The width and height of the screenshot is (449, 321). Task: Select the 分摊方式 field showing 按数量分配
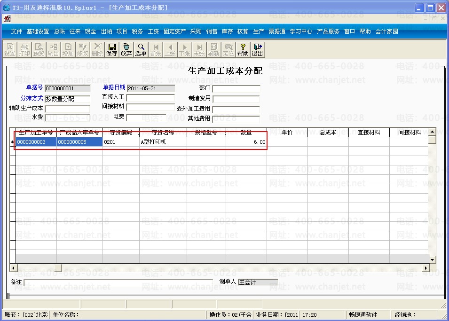click(68, 99)
